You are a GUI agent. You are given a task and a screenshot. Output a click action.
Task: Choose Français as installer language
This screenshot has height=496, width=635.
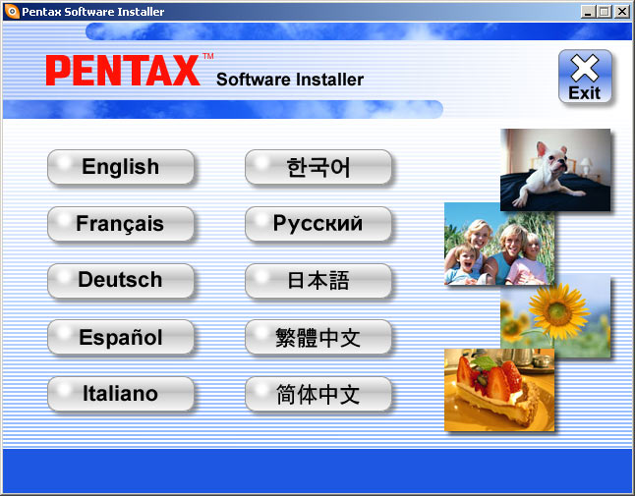pyautogui.click(x=121, y=224)
